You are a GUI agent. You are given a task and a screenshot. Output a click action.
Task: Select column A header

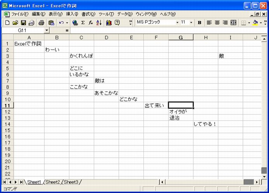[29, 38]
